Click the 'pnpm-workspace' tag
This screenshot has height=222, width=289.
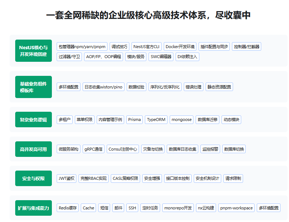[x=236, y=208]
